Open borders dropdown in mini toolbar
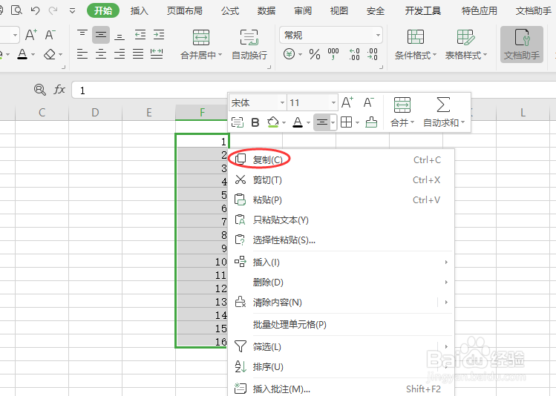Image resolution: width=556 pixels, height=396 pixels. (x=357, y=123)
